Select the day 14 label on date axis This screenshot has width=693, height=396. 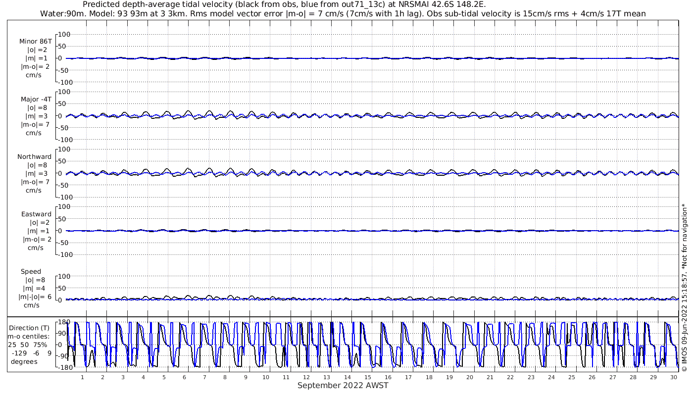(x=347, y=377)
